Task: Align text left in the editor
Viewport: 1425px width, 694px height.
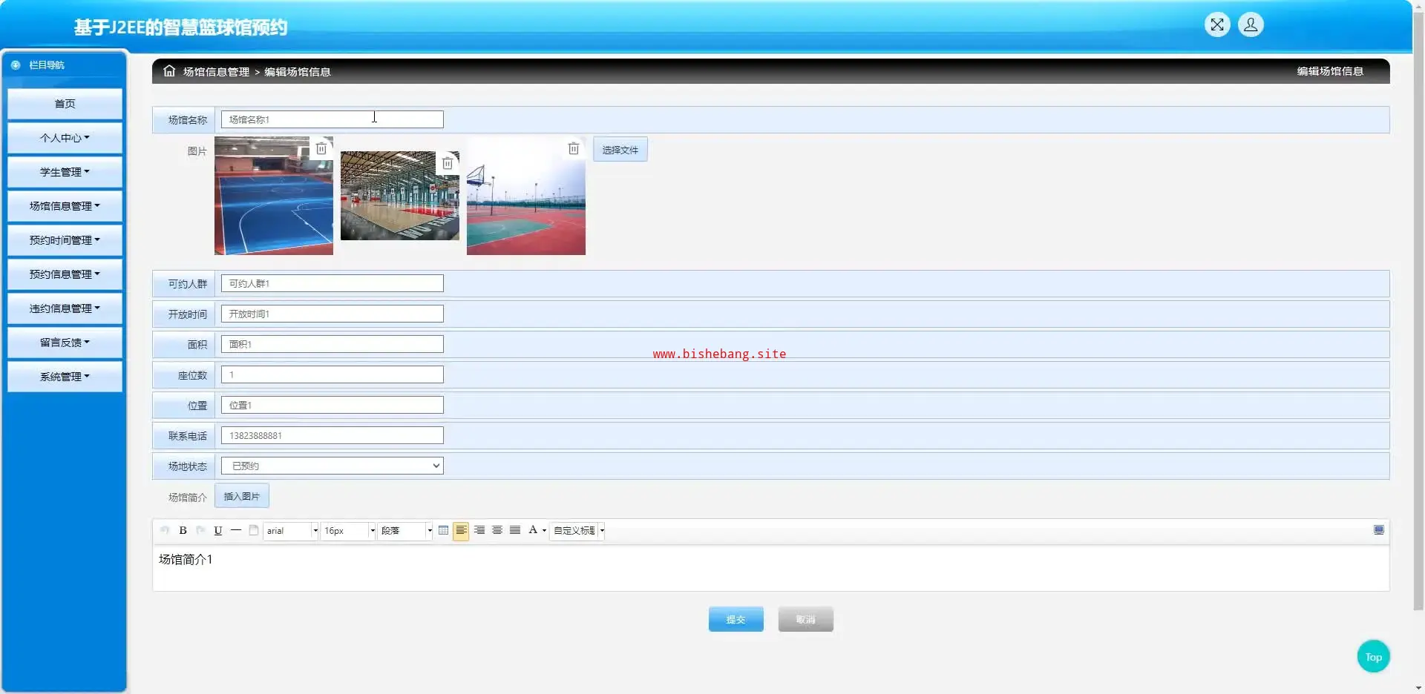Action: [461, 530]
